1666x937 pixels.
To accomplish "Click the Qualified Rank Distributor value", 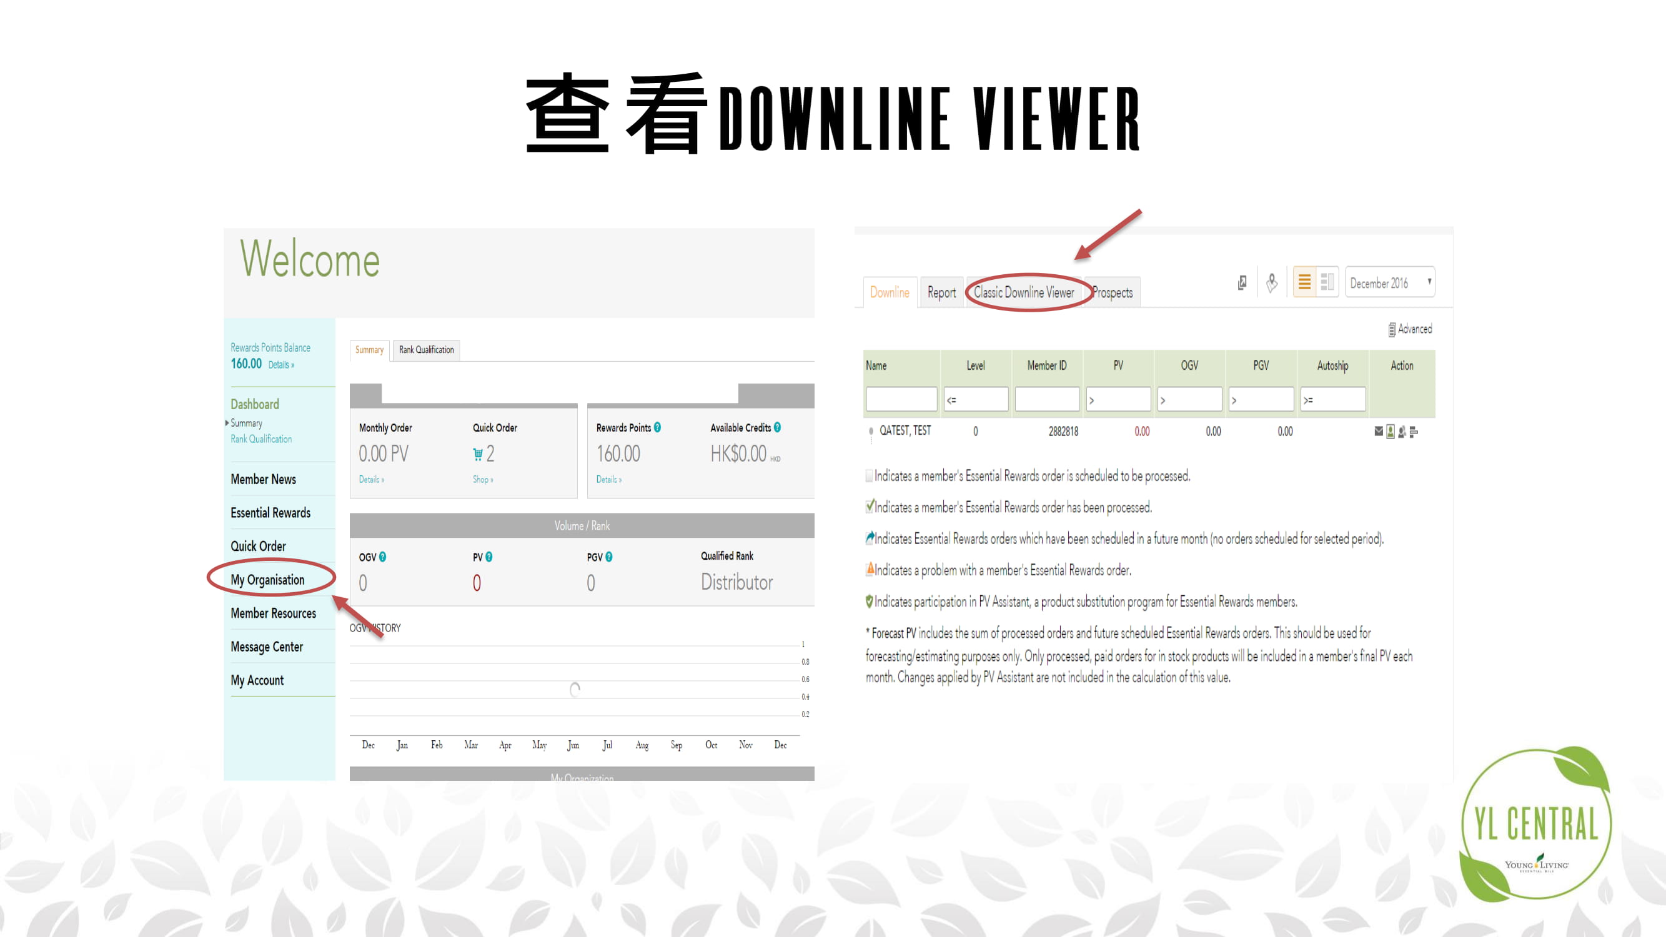I will click(x=736, y=582).
